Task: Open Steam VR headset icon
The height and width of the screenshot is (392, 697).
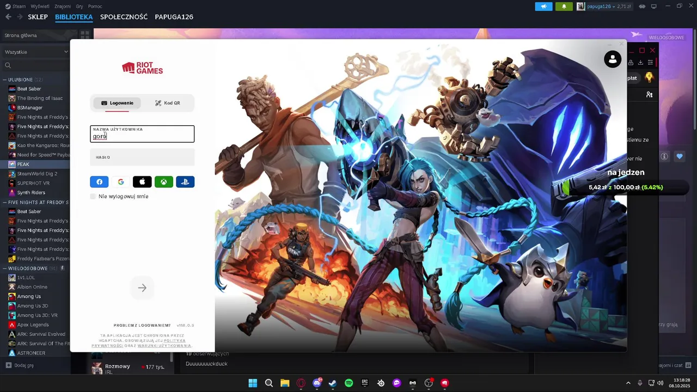Action: [x=642, y=7]
